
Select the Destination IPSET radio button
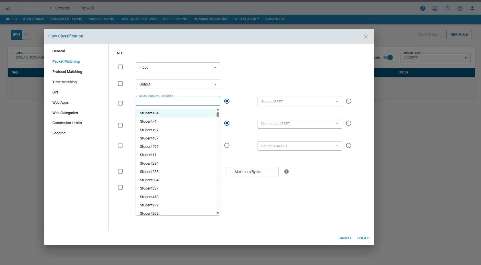pyautogui.click(x=348, y=123)
